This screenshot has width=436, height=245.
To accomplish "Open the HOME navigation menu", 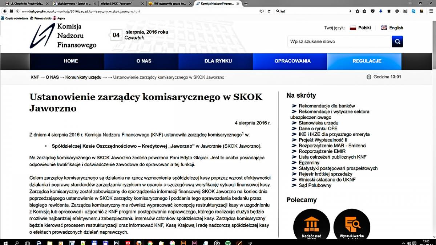I will coord(67,61).
